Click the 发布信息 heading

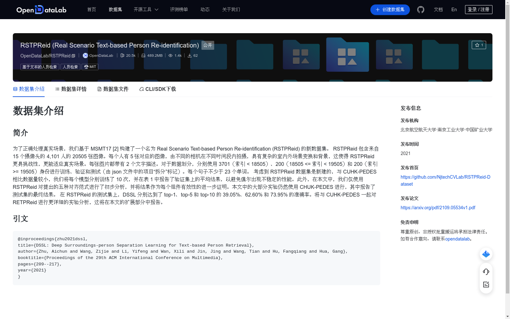coord(411,108)
